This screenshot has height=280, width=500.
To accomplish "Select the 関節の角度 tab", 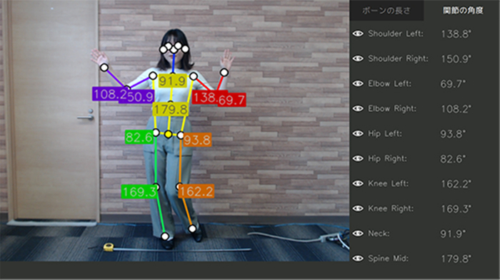I will (x=462, y=11).
